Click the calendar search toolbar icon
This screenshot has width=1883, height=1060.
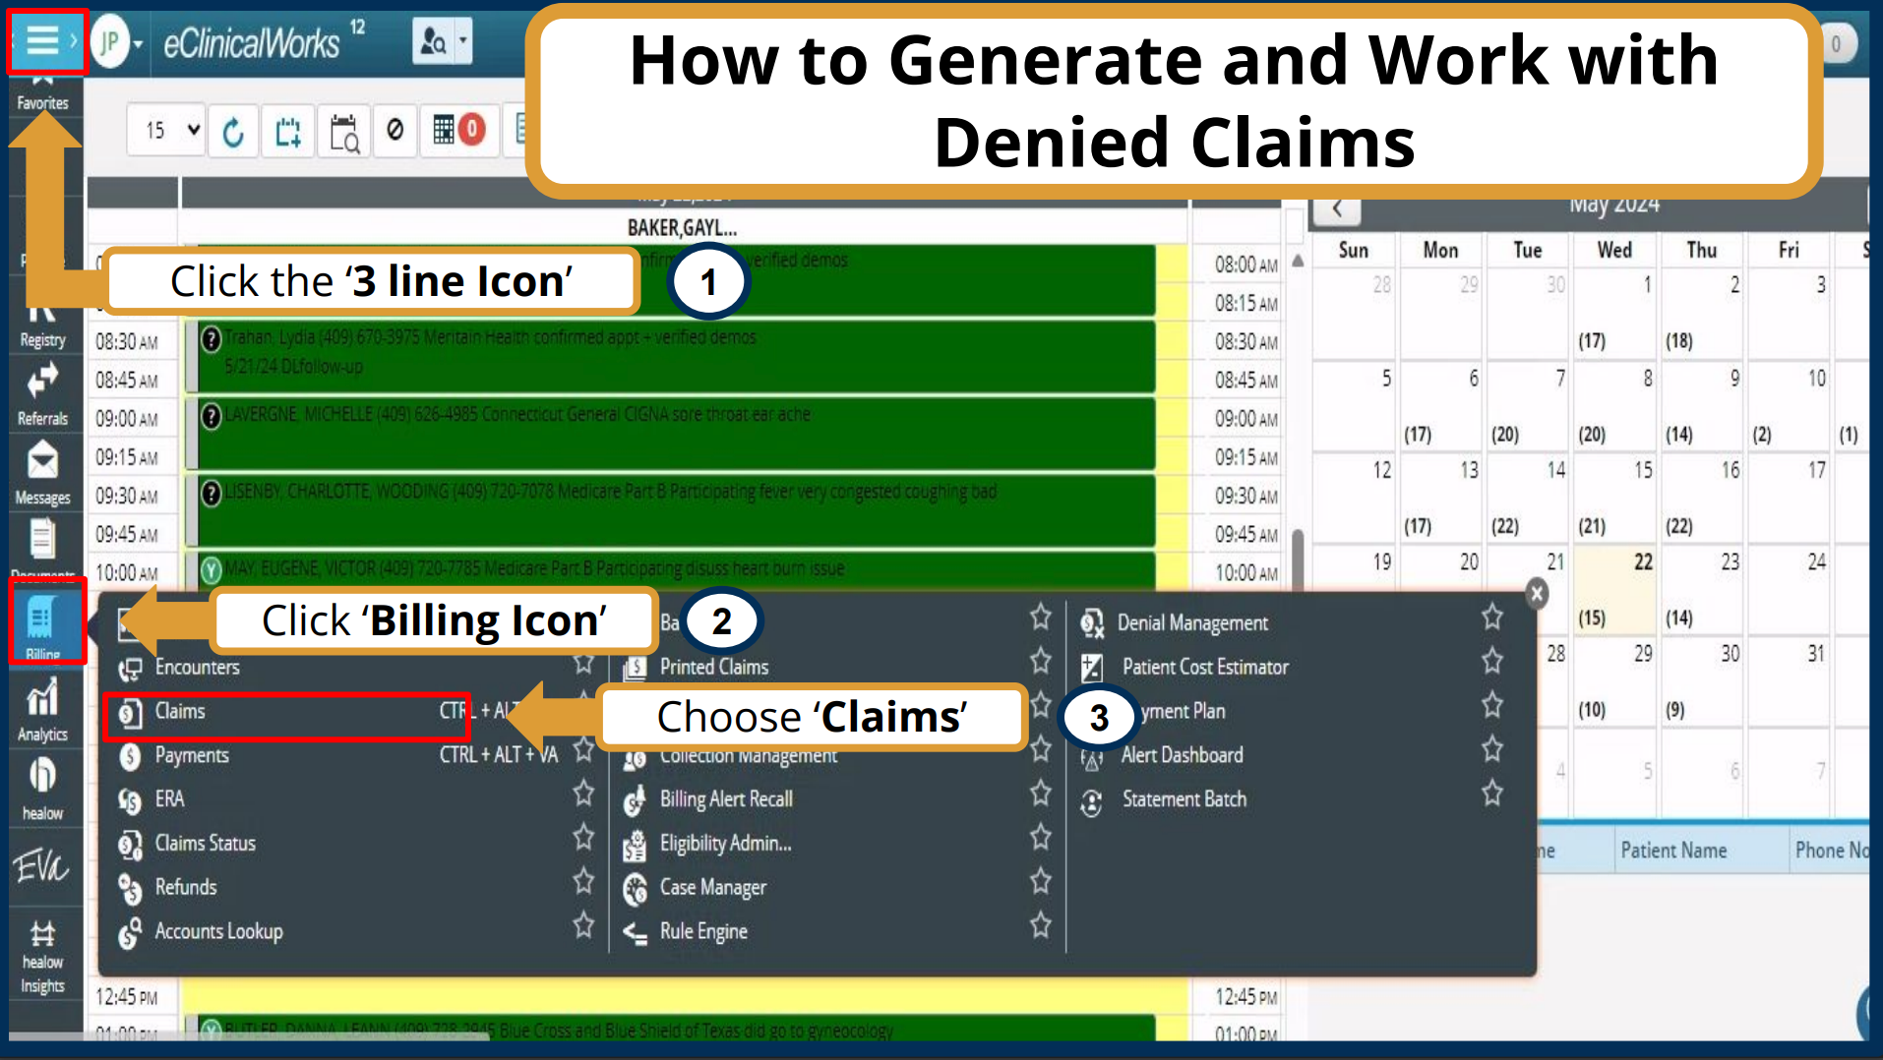(x=343, y=131)
